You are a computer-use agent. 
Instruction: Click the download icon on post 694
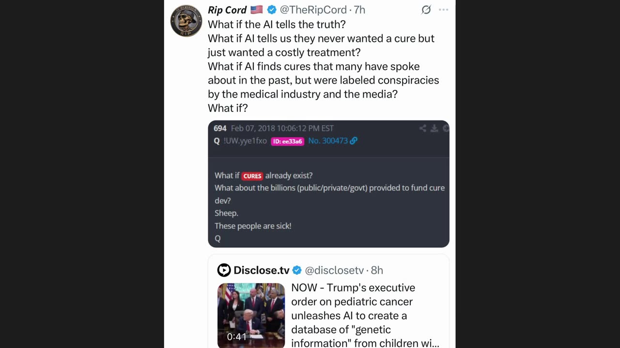pos(434,128)
